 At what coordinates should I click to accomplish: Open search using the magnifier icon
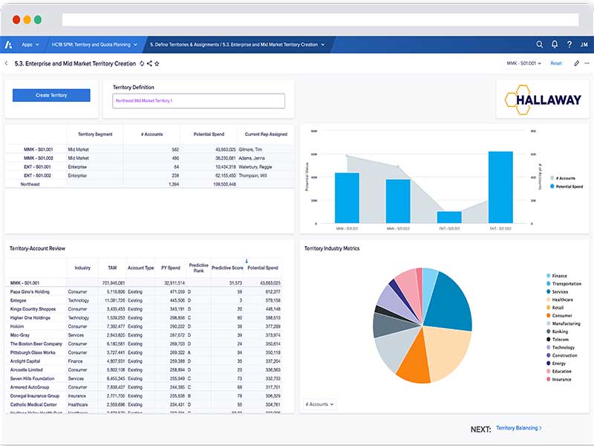click(540, 45)
